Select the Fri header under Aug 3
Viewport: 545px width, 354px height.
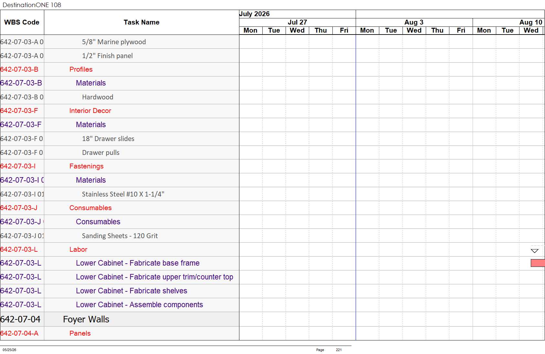click(461, 30)
